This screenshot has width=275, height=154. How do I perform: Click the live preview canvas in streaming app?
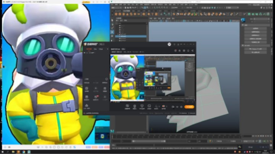click(152, 78)
